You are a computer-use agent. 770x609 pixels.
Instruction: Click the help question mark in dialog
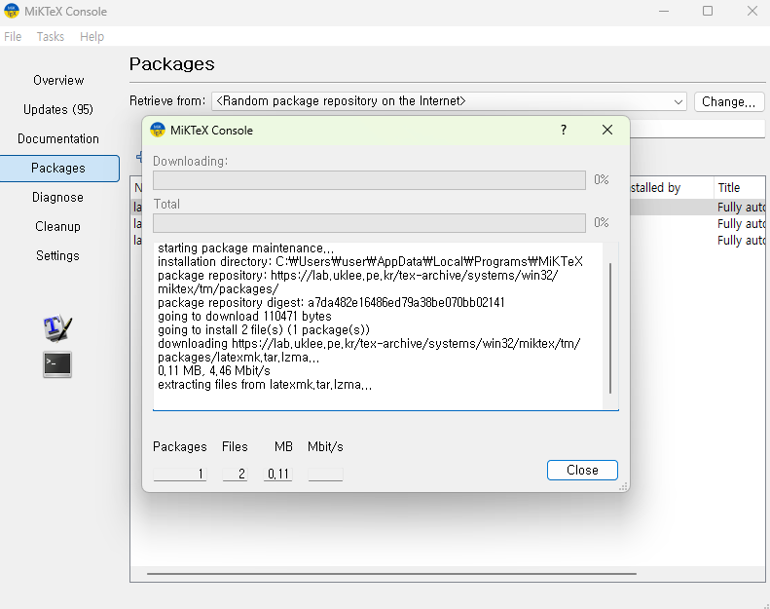(564, 130)
